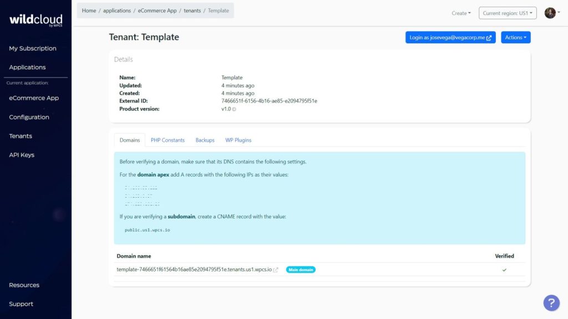Open the floating help question mark
The width and height of the screenshot is (568, 319).
click(x=551, y=303)
